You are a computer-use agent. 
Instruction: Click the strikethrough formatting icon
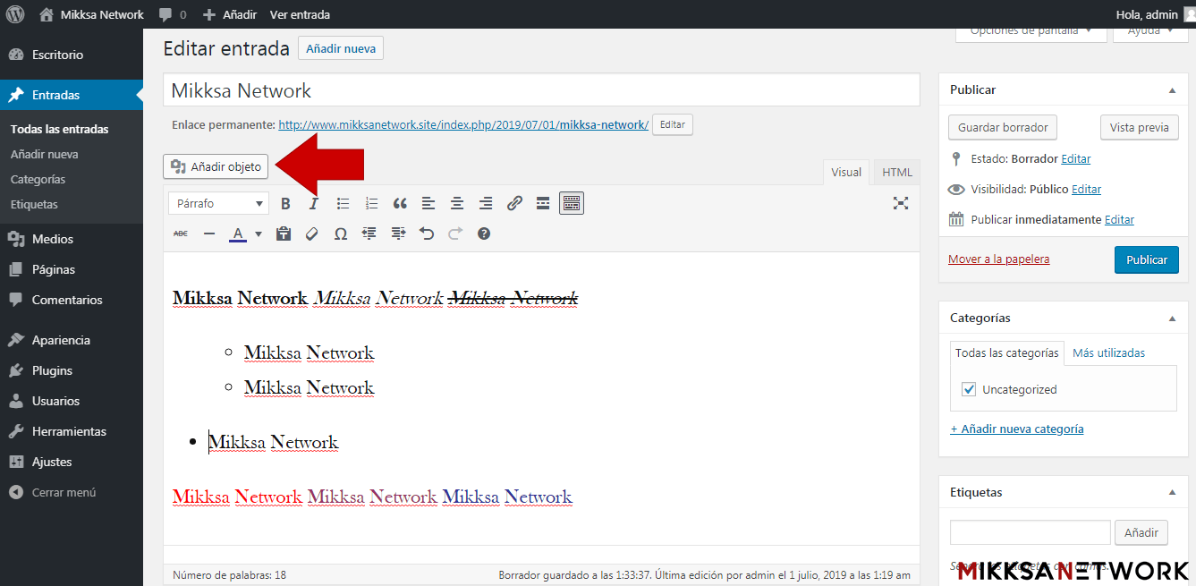[x=181, y=234]
